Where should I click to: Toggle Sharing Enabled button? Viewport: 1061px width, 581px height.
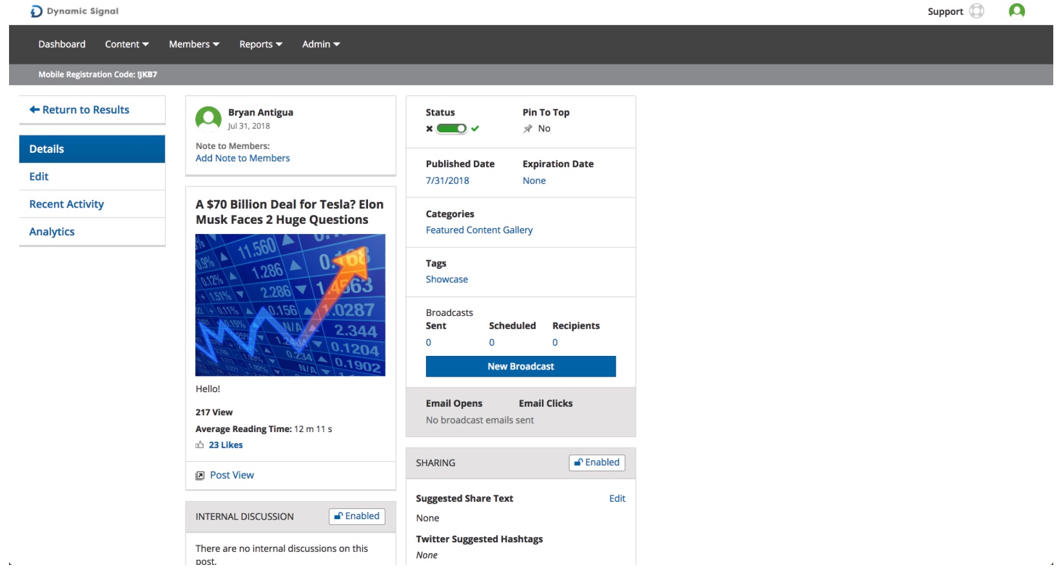coord(597,462)
